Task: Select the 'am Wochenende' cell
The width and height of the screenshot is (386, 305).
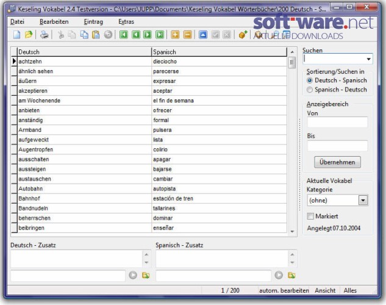Action: (84, 101)
